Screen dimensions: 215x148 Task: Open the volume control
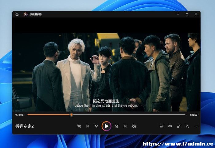[x=170, y=126]
